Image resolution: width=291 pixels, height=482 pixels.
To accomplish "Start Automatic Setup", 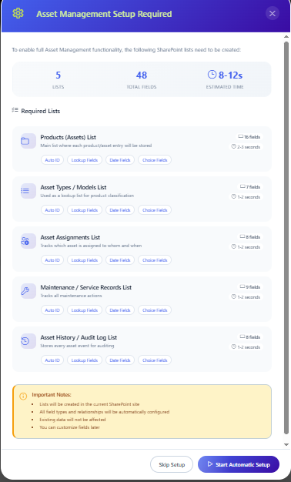I will click(239, 464).
